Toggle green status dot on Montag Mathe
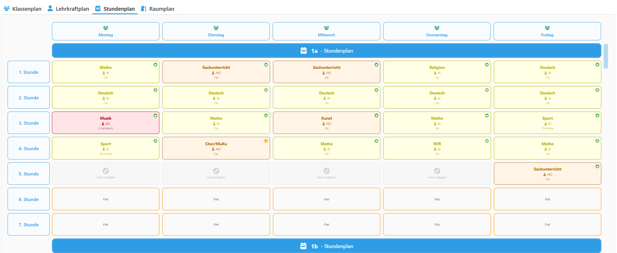The image size is (617, 253). [x=156, y=65]
